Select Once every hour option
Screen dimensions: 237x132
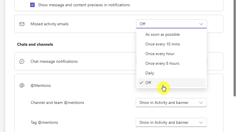pos(171,54)
